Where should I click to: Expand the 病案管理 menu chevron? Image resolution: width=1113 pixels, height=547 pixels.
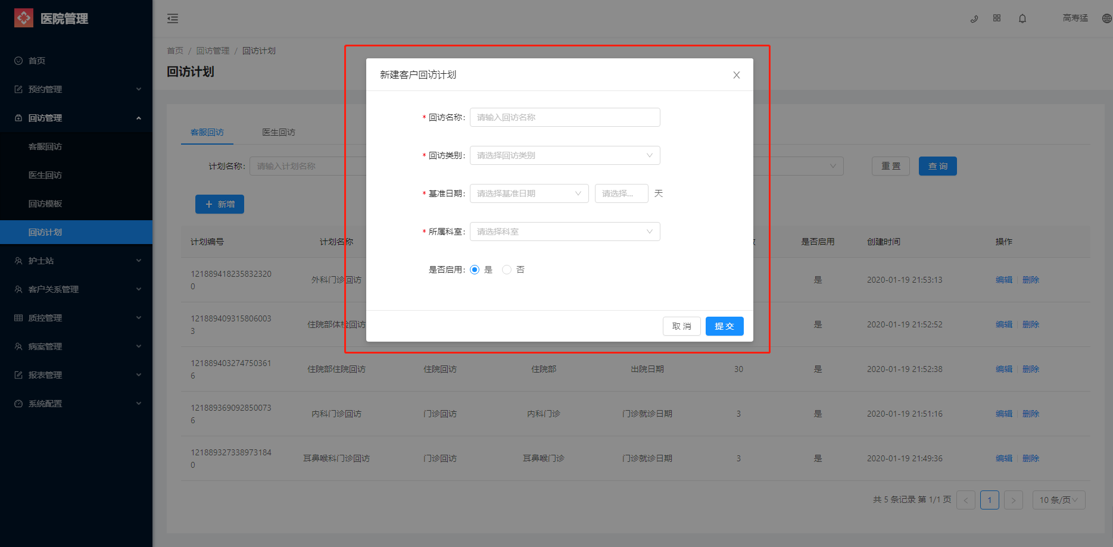[x=139, y=346]
